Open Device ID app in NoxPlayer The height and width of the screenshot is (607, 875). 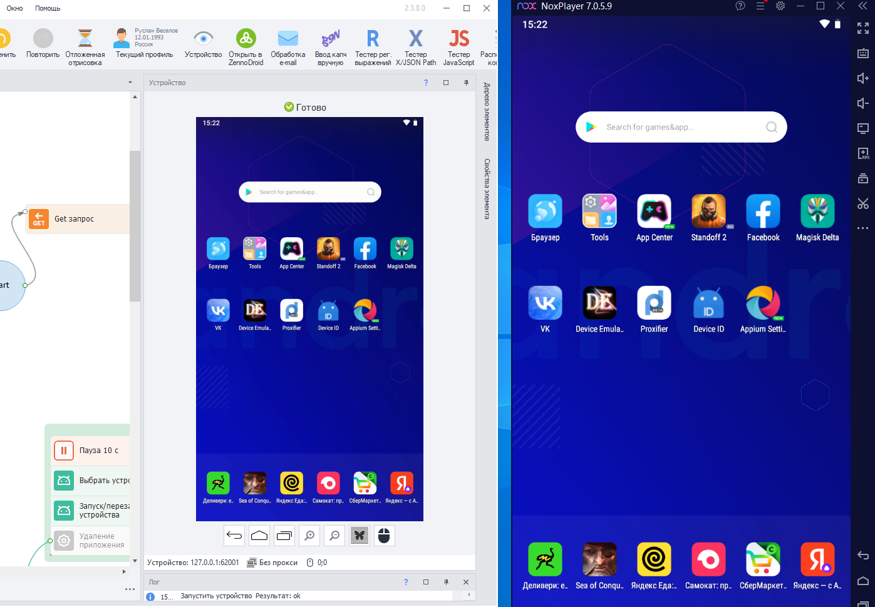(708, 309)
